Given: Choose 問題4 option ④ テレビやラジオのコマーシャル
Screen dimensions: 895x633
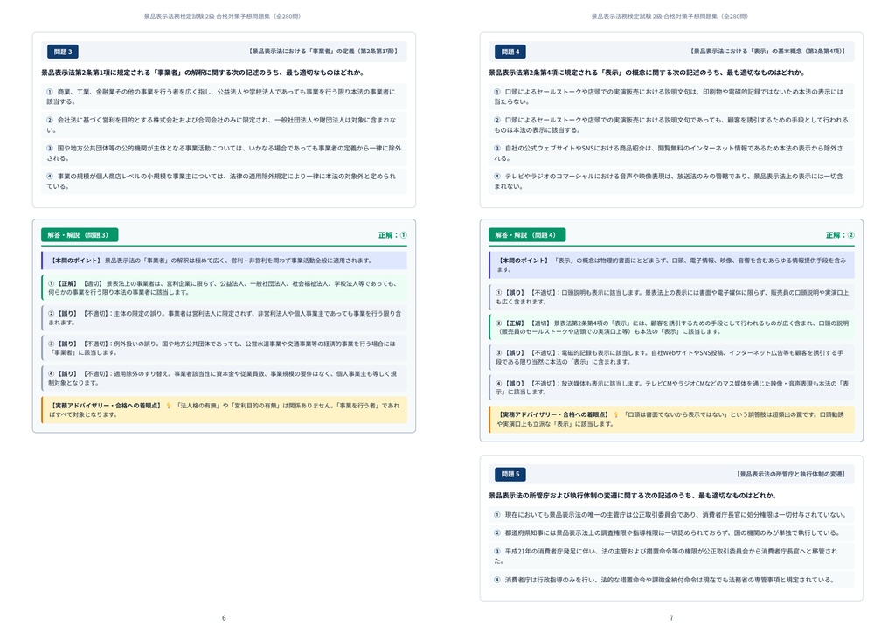Looking at the screenshot, I should [x=671, y=182].
